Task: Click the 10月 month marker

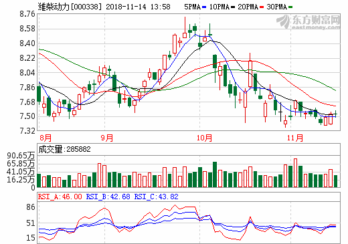Action: click(x=204, y=138)
